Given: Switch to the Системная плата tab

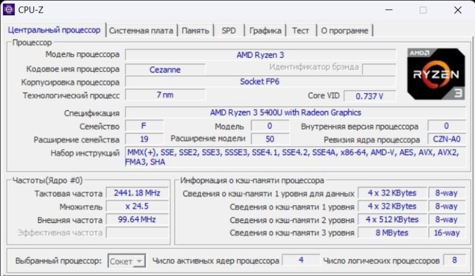Looking at the screenshot, I should [141, 30].
